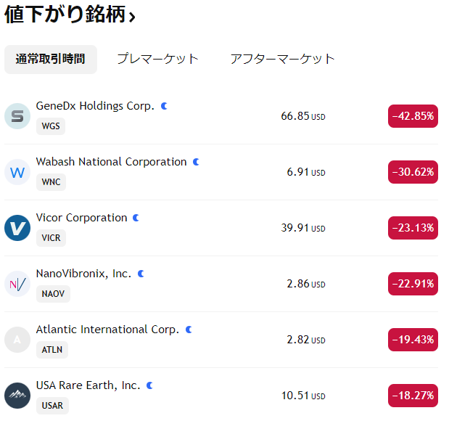Open Atlantic International Corp. link
The width and height of the screenshot is (449, 421).
click(107, 330)
